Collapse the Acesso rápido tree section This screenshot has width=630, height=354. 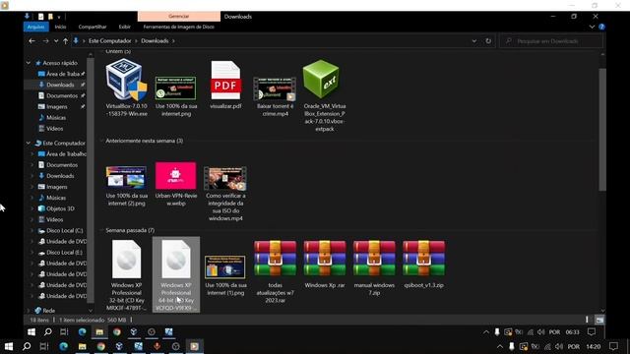pos(29,63)
